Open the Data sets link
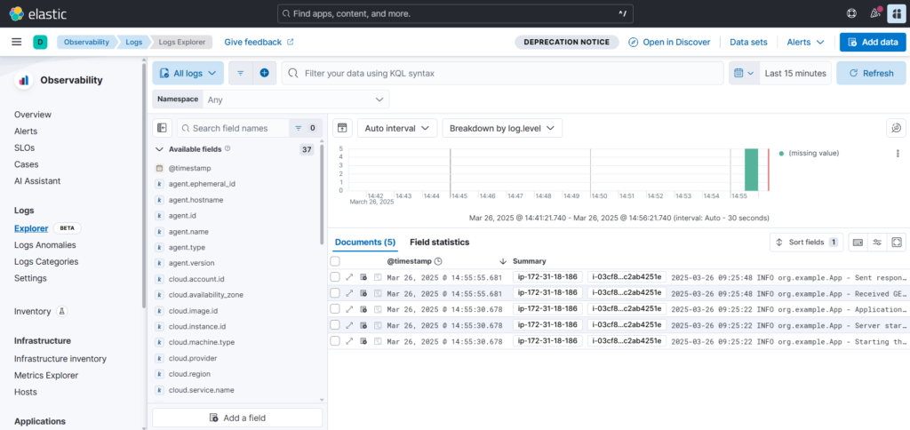Screen dimensions: 910x430 (x=748, y=42)
